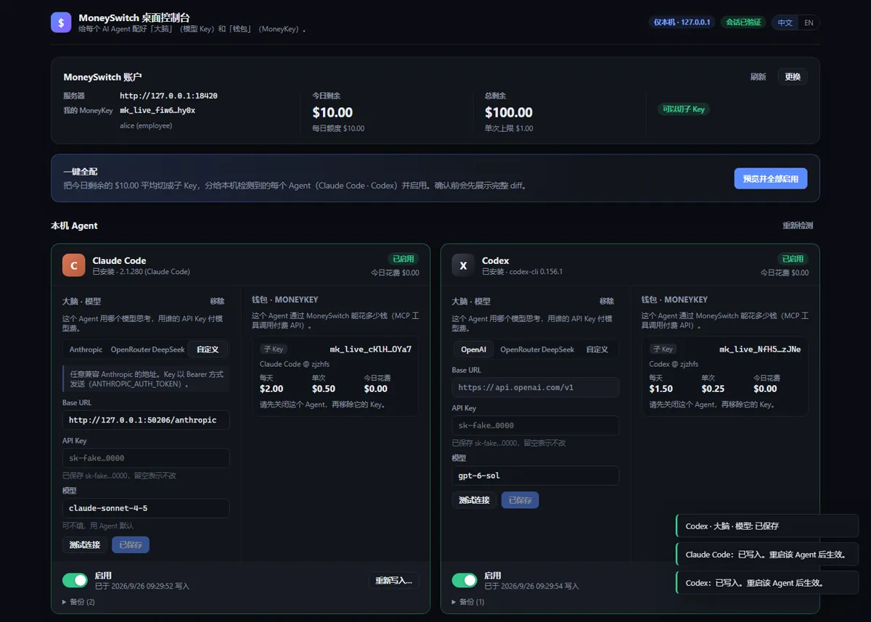Click Codex daily limit $1.50
The height and width of the screenshot is (622, 871).
tap(661, 389)
